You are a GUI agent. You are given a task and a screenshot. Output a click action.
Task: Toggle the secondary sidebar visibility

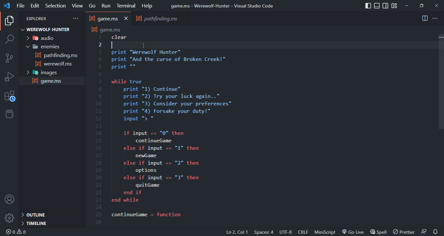pos(385,6)
